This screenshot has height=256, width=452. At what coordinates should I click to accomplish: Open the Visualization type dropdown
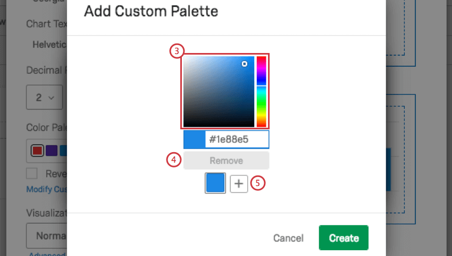point(47,236)
